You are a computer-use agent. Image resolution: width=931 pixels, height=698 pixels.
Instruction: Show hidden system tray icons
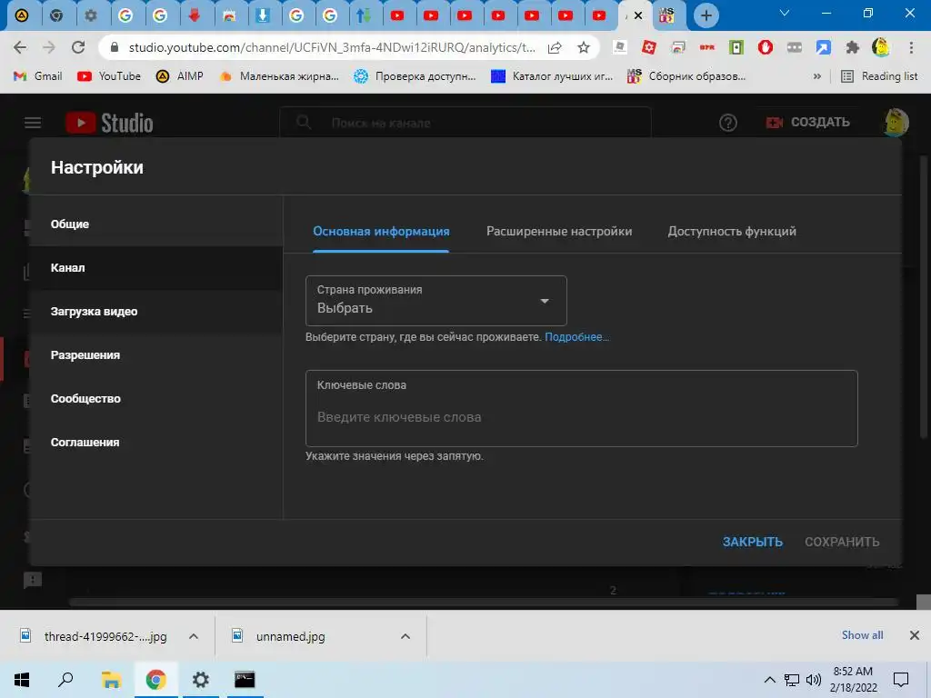coord(769,680)
